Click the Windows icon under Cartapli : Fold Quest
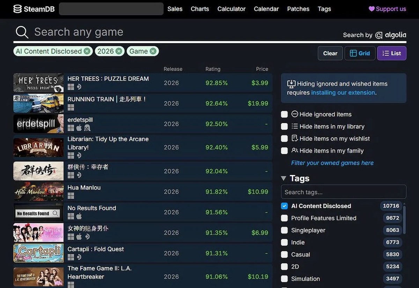419x288 pixels. tap(71, 257)
